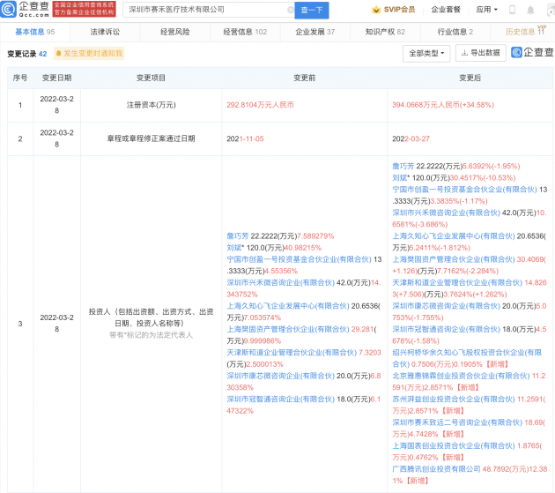Click the SVIP crown icon
Viewport: 555px width, 493px height.
[376, 10]
